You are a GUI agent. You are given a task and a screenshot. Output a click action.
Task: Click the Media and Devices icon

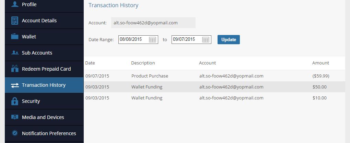click(x=15, y=117)
